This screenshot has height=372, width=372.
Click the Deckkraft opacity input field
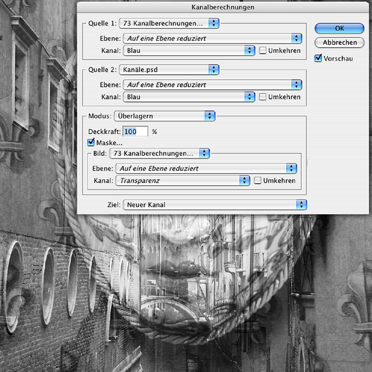point(135,131)
